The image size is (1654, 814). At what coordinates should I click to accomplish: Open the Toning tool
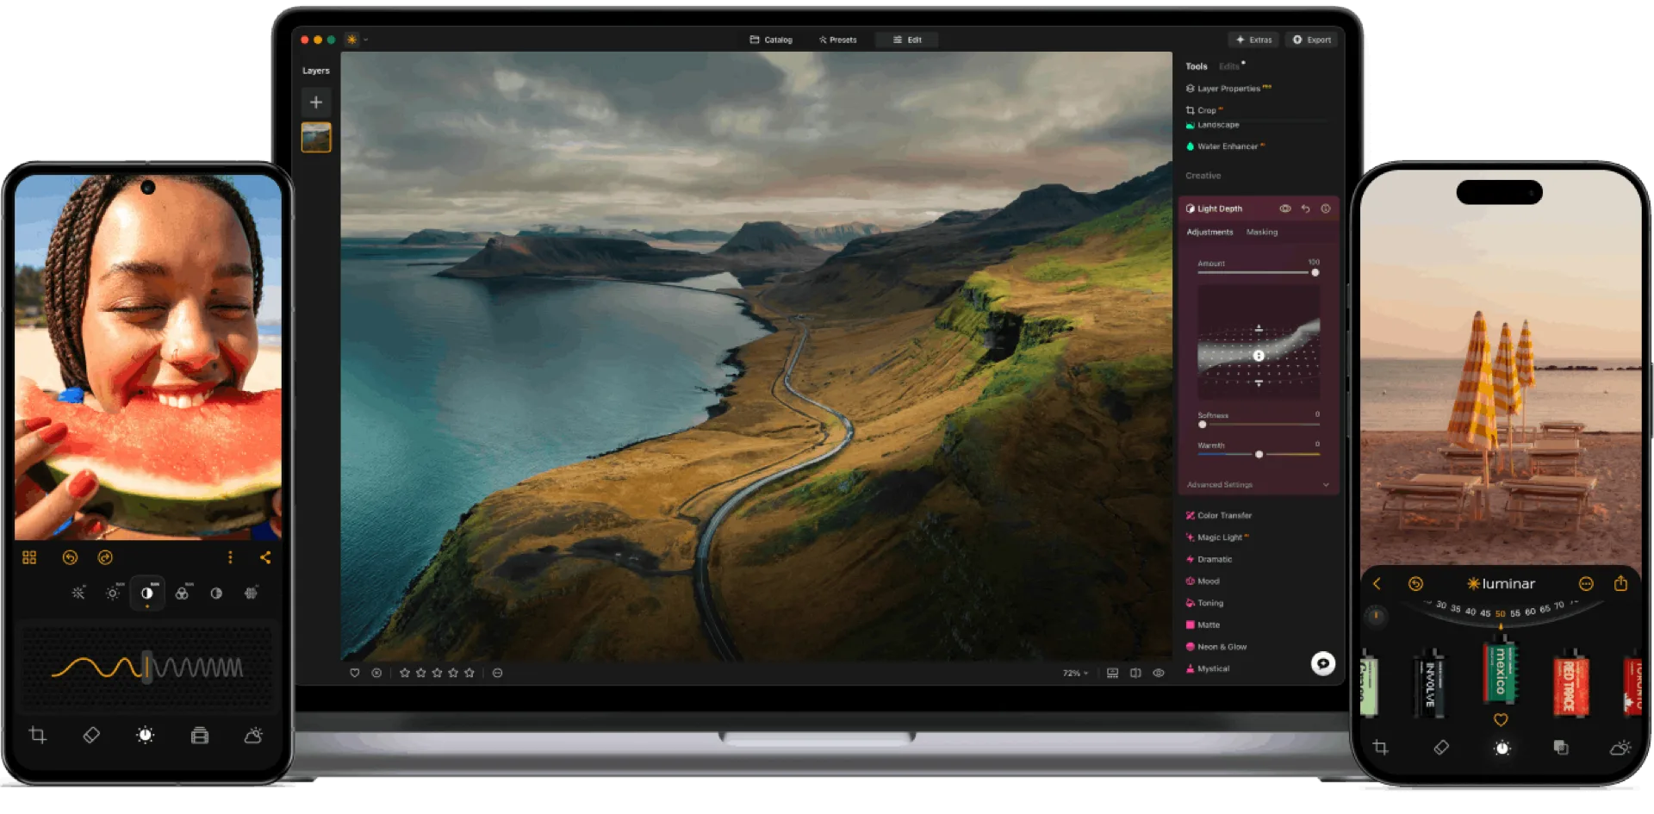click(1204, 604)
